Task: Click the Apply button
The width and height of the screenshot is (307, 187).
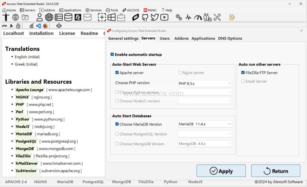Action: pos(221,171)
